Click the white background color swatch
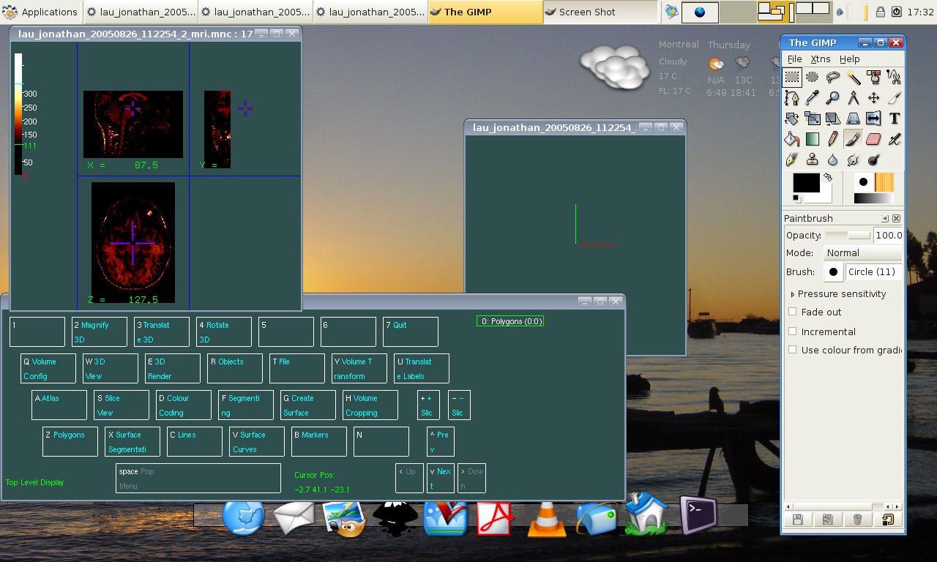The image size is (937, 562). point(823,196)
